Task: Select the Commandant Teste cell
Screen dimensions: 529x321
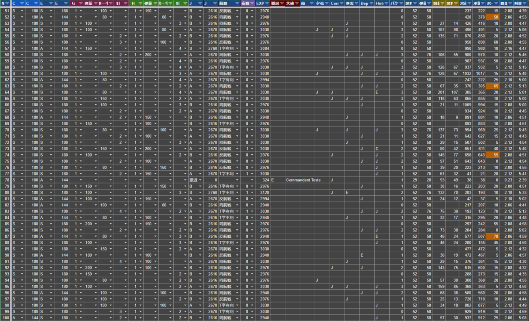Action: (303, 180)
